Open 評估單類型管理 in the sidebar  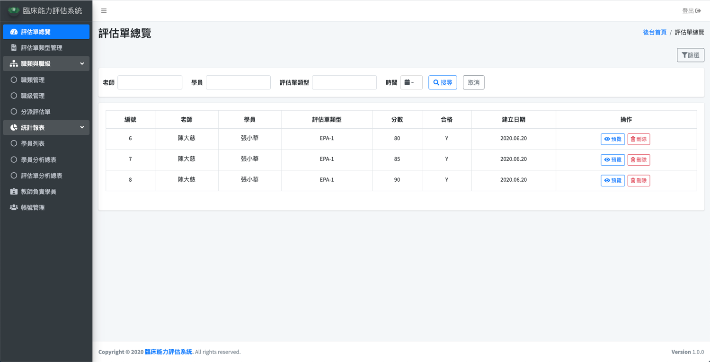46,48
